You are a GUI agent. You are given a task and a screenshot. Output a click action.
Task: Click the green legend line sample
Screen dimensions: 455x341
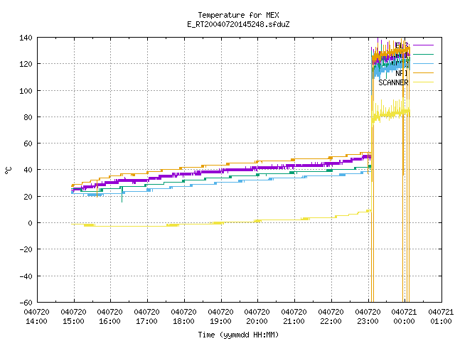coord(423,54)
